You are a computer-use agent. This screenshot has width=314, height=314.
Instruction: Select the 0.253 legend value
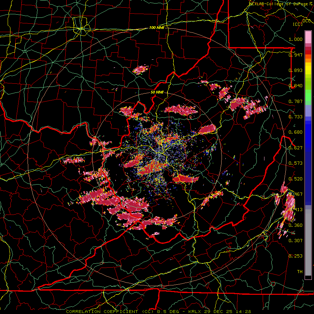click(296, 256)
